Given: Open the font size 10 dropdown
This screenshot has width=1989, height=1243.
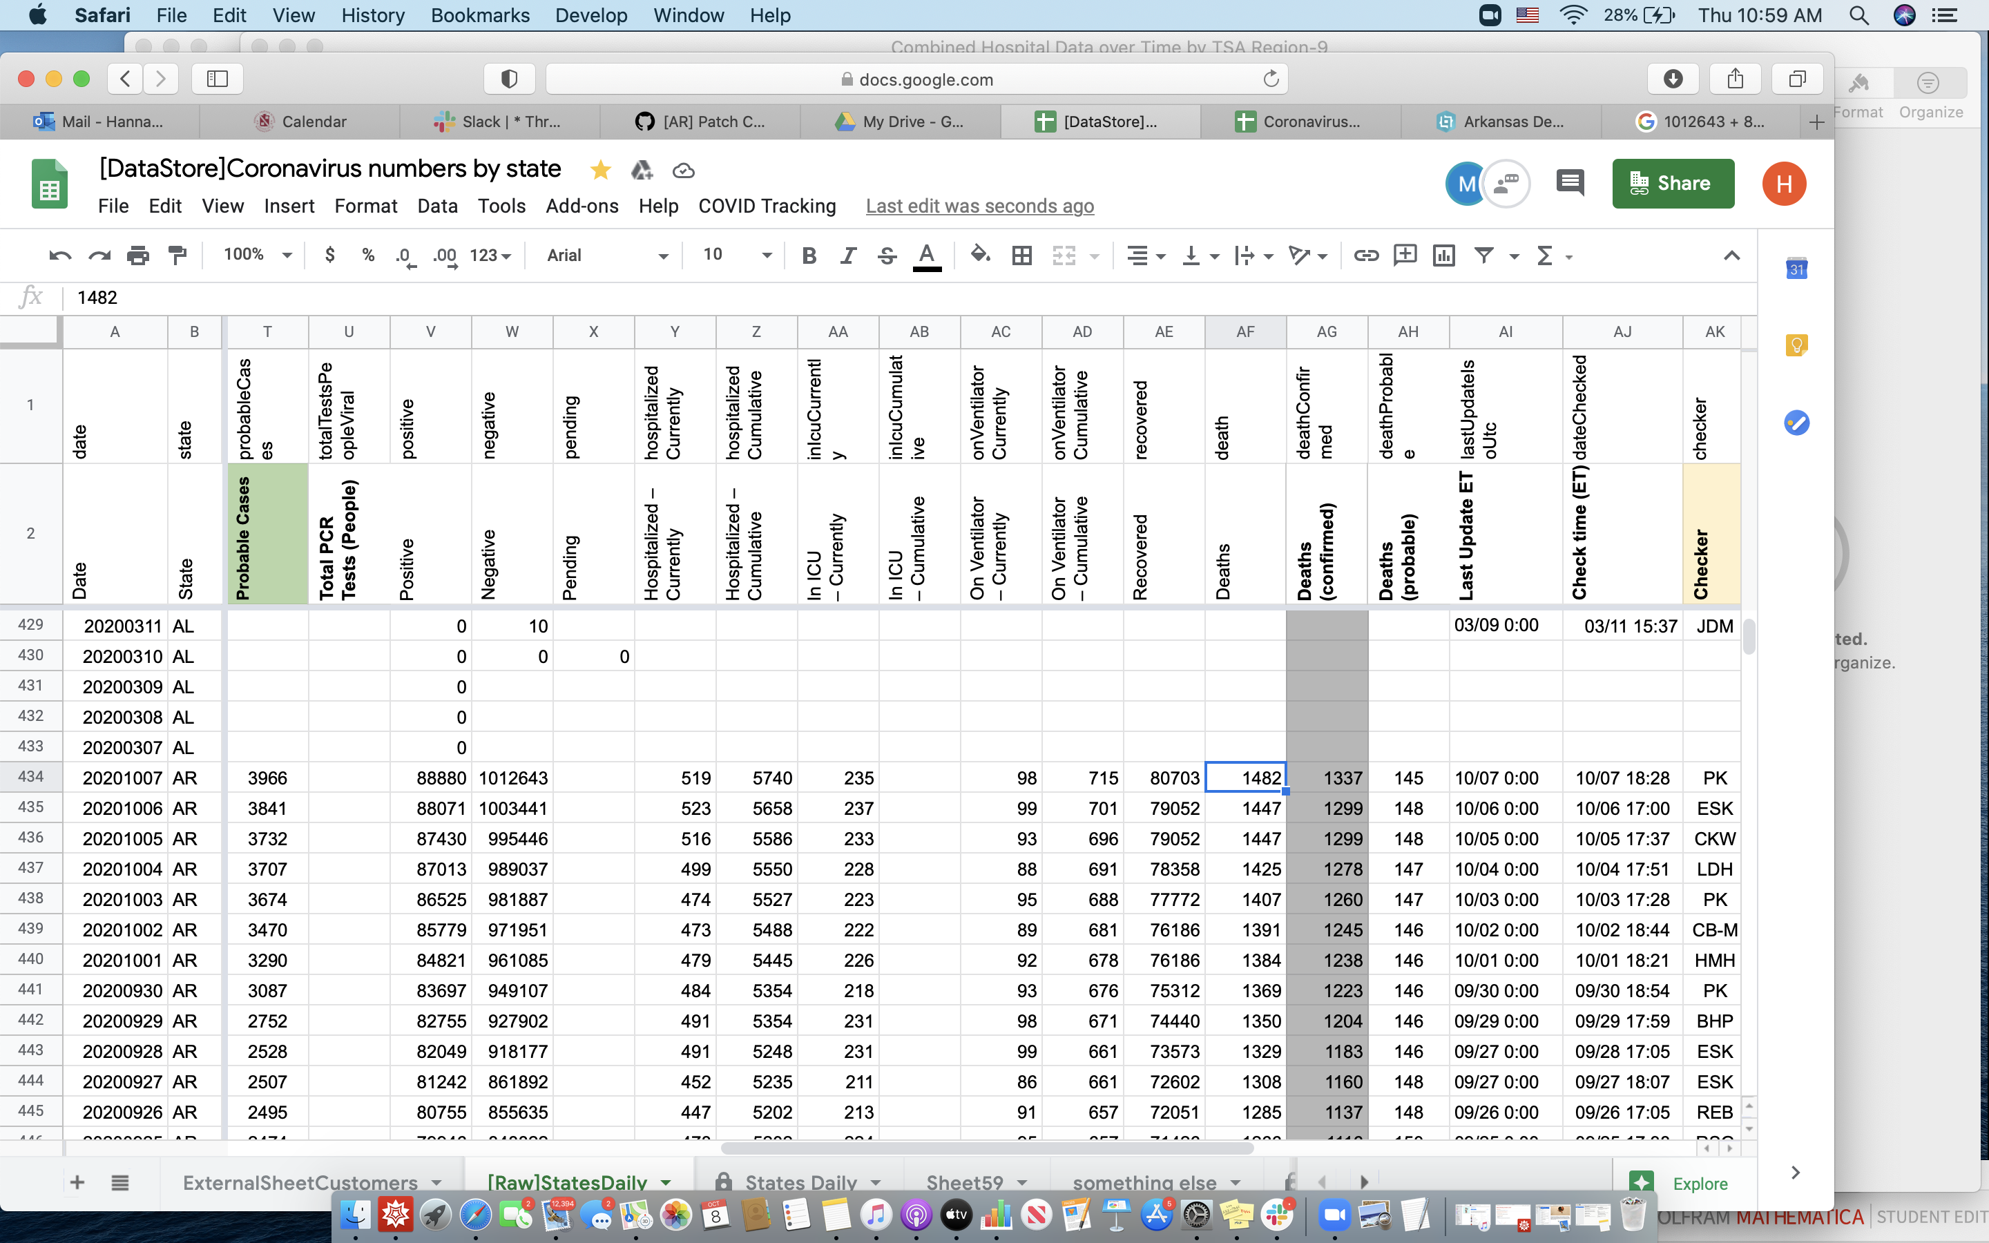Looking at the screenshot, I should pyautogui.click(x=738, y=255).
